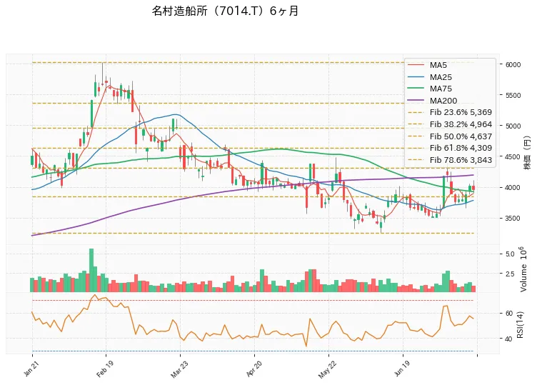Click the Fib 38.2% 4,964 legend entry
537x385 pixels.
450,124
